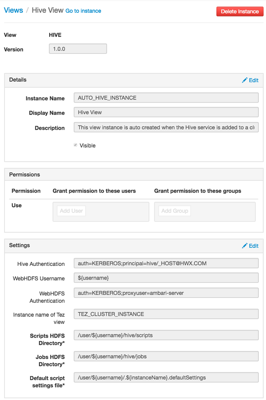The image size is (266, 400).
Task: Click the WebHDFS Username field
Action: [x=166, y=278]
